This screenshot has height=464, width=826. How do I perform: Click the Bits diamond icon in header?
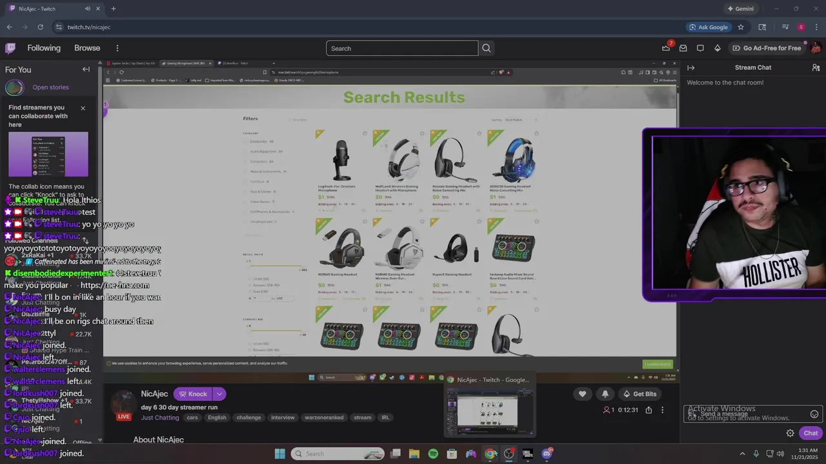click(717, 48)
